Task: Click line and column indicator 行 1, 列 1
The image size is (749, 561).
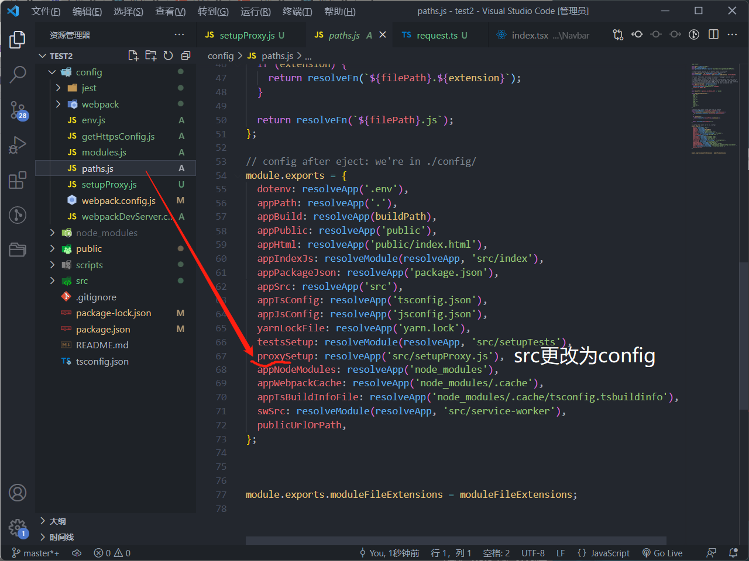Action: click(451, 553)
